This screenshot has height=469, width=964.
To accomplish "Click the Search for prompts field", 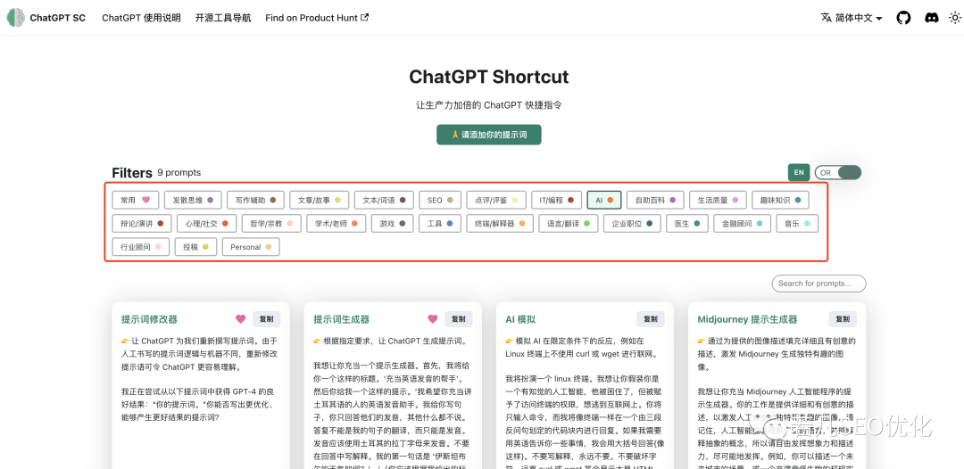I will (819, 284).
